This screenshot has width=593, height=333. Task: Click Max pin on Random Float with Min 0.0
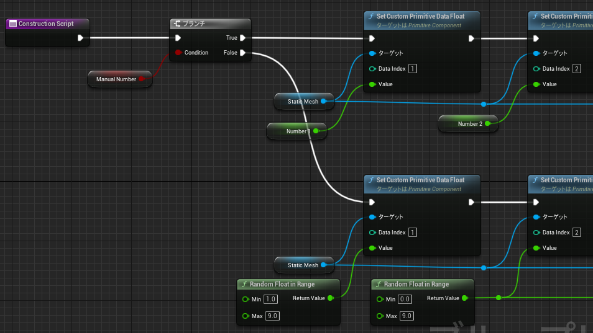(380, 316)
